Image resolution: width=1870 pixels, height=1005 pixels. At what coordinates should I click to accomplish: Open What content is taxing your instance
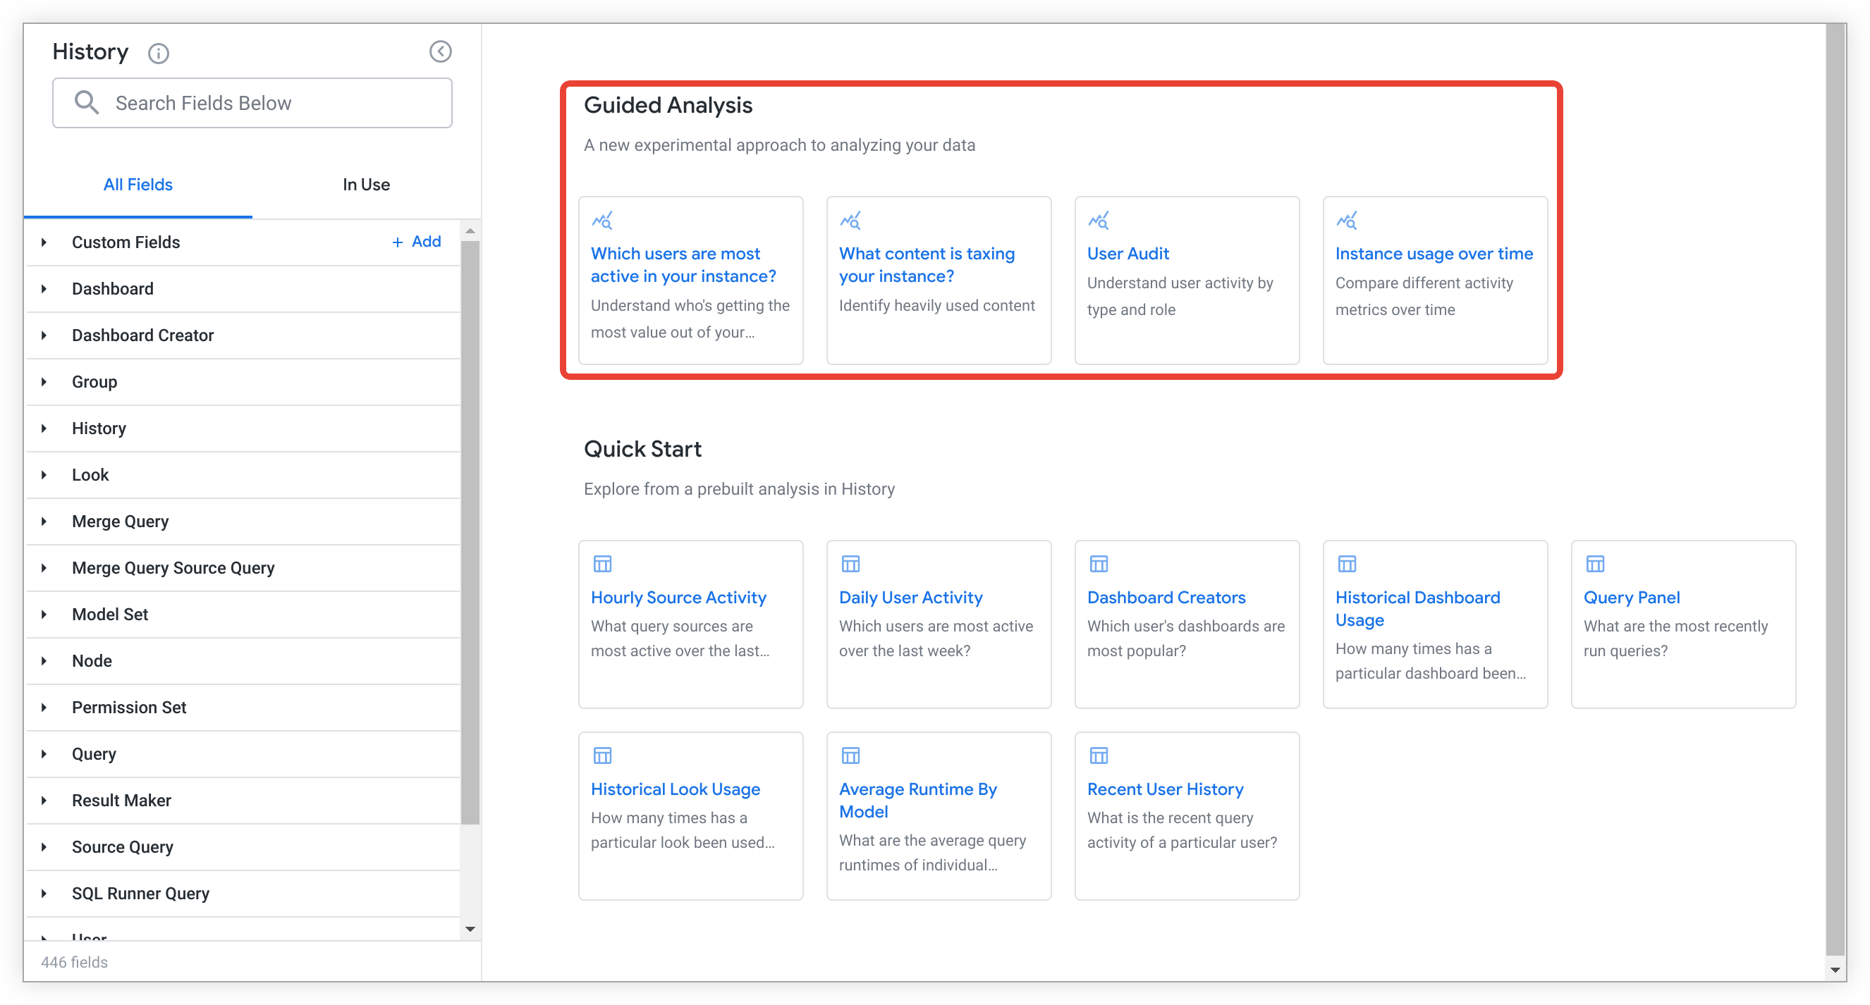coord(927,264)
